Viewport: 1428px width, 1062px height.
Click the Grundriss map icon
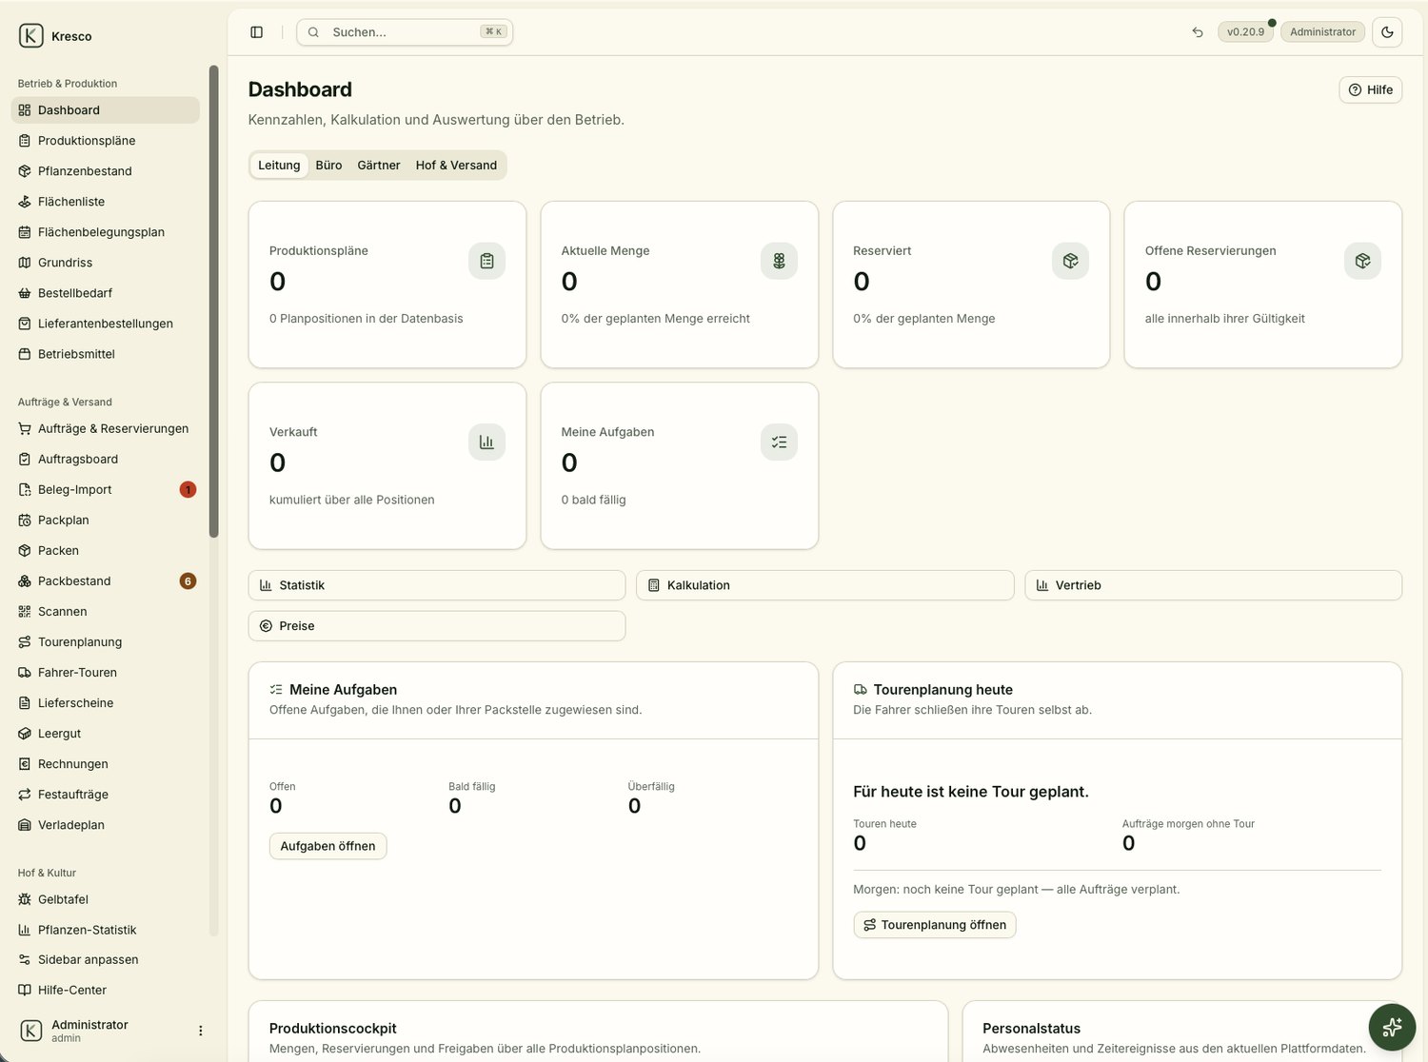(x=25, y=263)
